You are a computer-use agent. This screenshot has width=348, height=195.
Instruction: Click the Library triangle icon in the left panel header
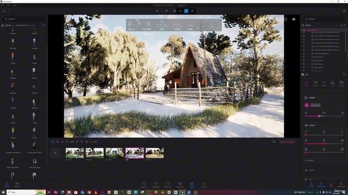3,25
